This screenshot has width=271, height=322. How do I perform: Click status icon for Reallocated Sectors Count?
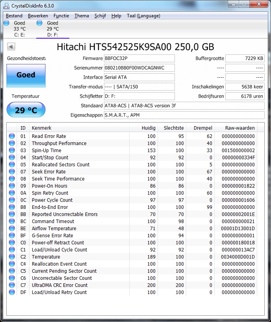[x=12, y=164]
